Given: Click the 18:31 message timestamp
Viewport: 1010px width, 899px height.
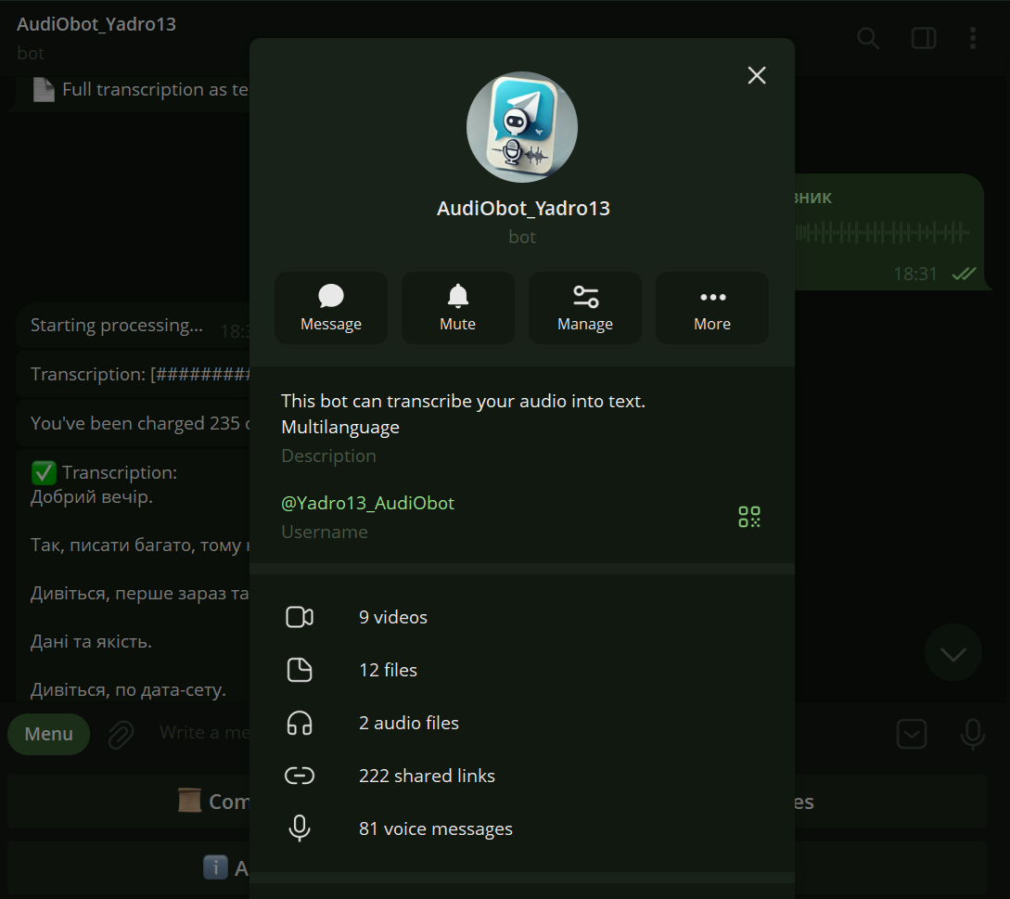Looking at the screenshot, I should pos(914,274).
